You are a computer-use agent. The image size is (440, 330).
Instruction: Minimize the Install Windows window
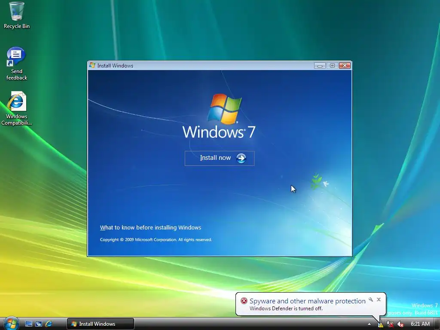[x=320, y=66]
